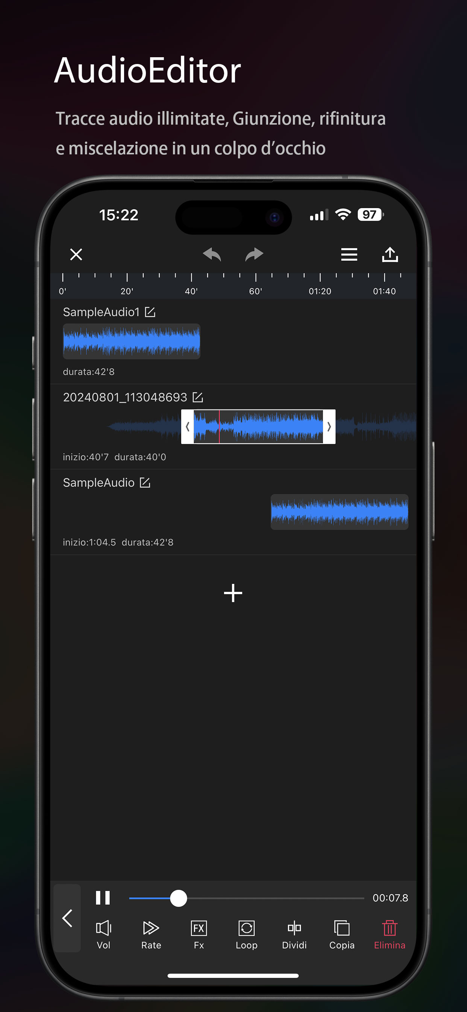This screenshot has width=467, height=1012.
Task: Split the clip with Dividi
Action: tap(294, 934)
